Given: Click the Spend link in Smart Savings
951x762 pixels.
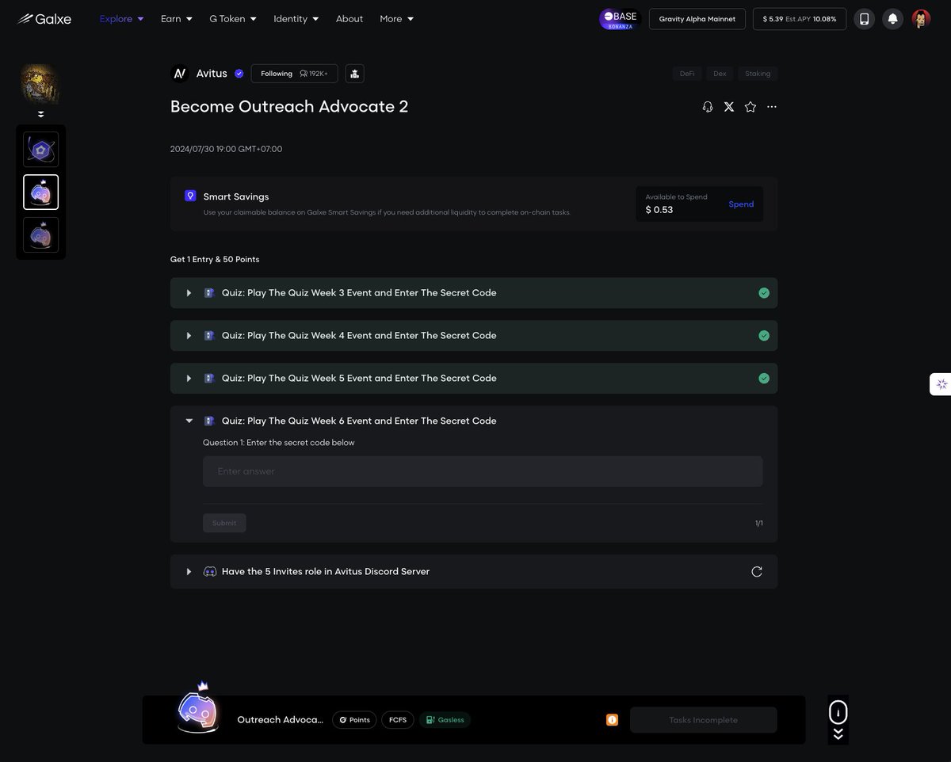Looking at the screenshot, I should 741,204.
